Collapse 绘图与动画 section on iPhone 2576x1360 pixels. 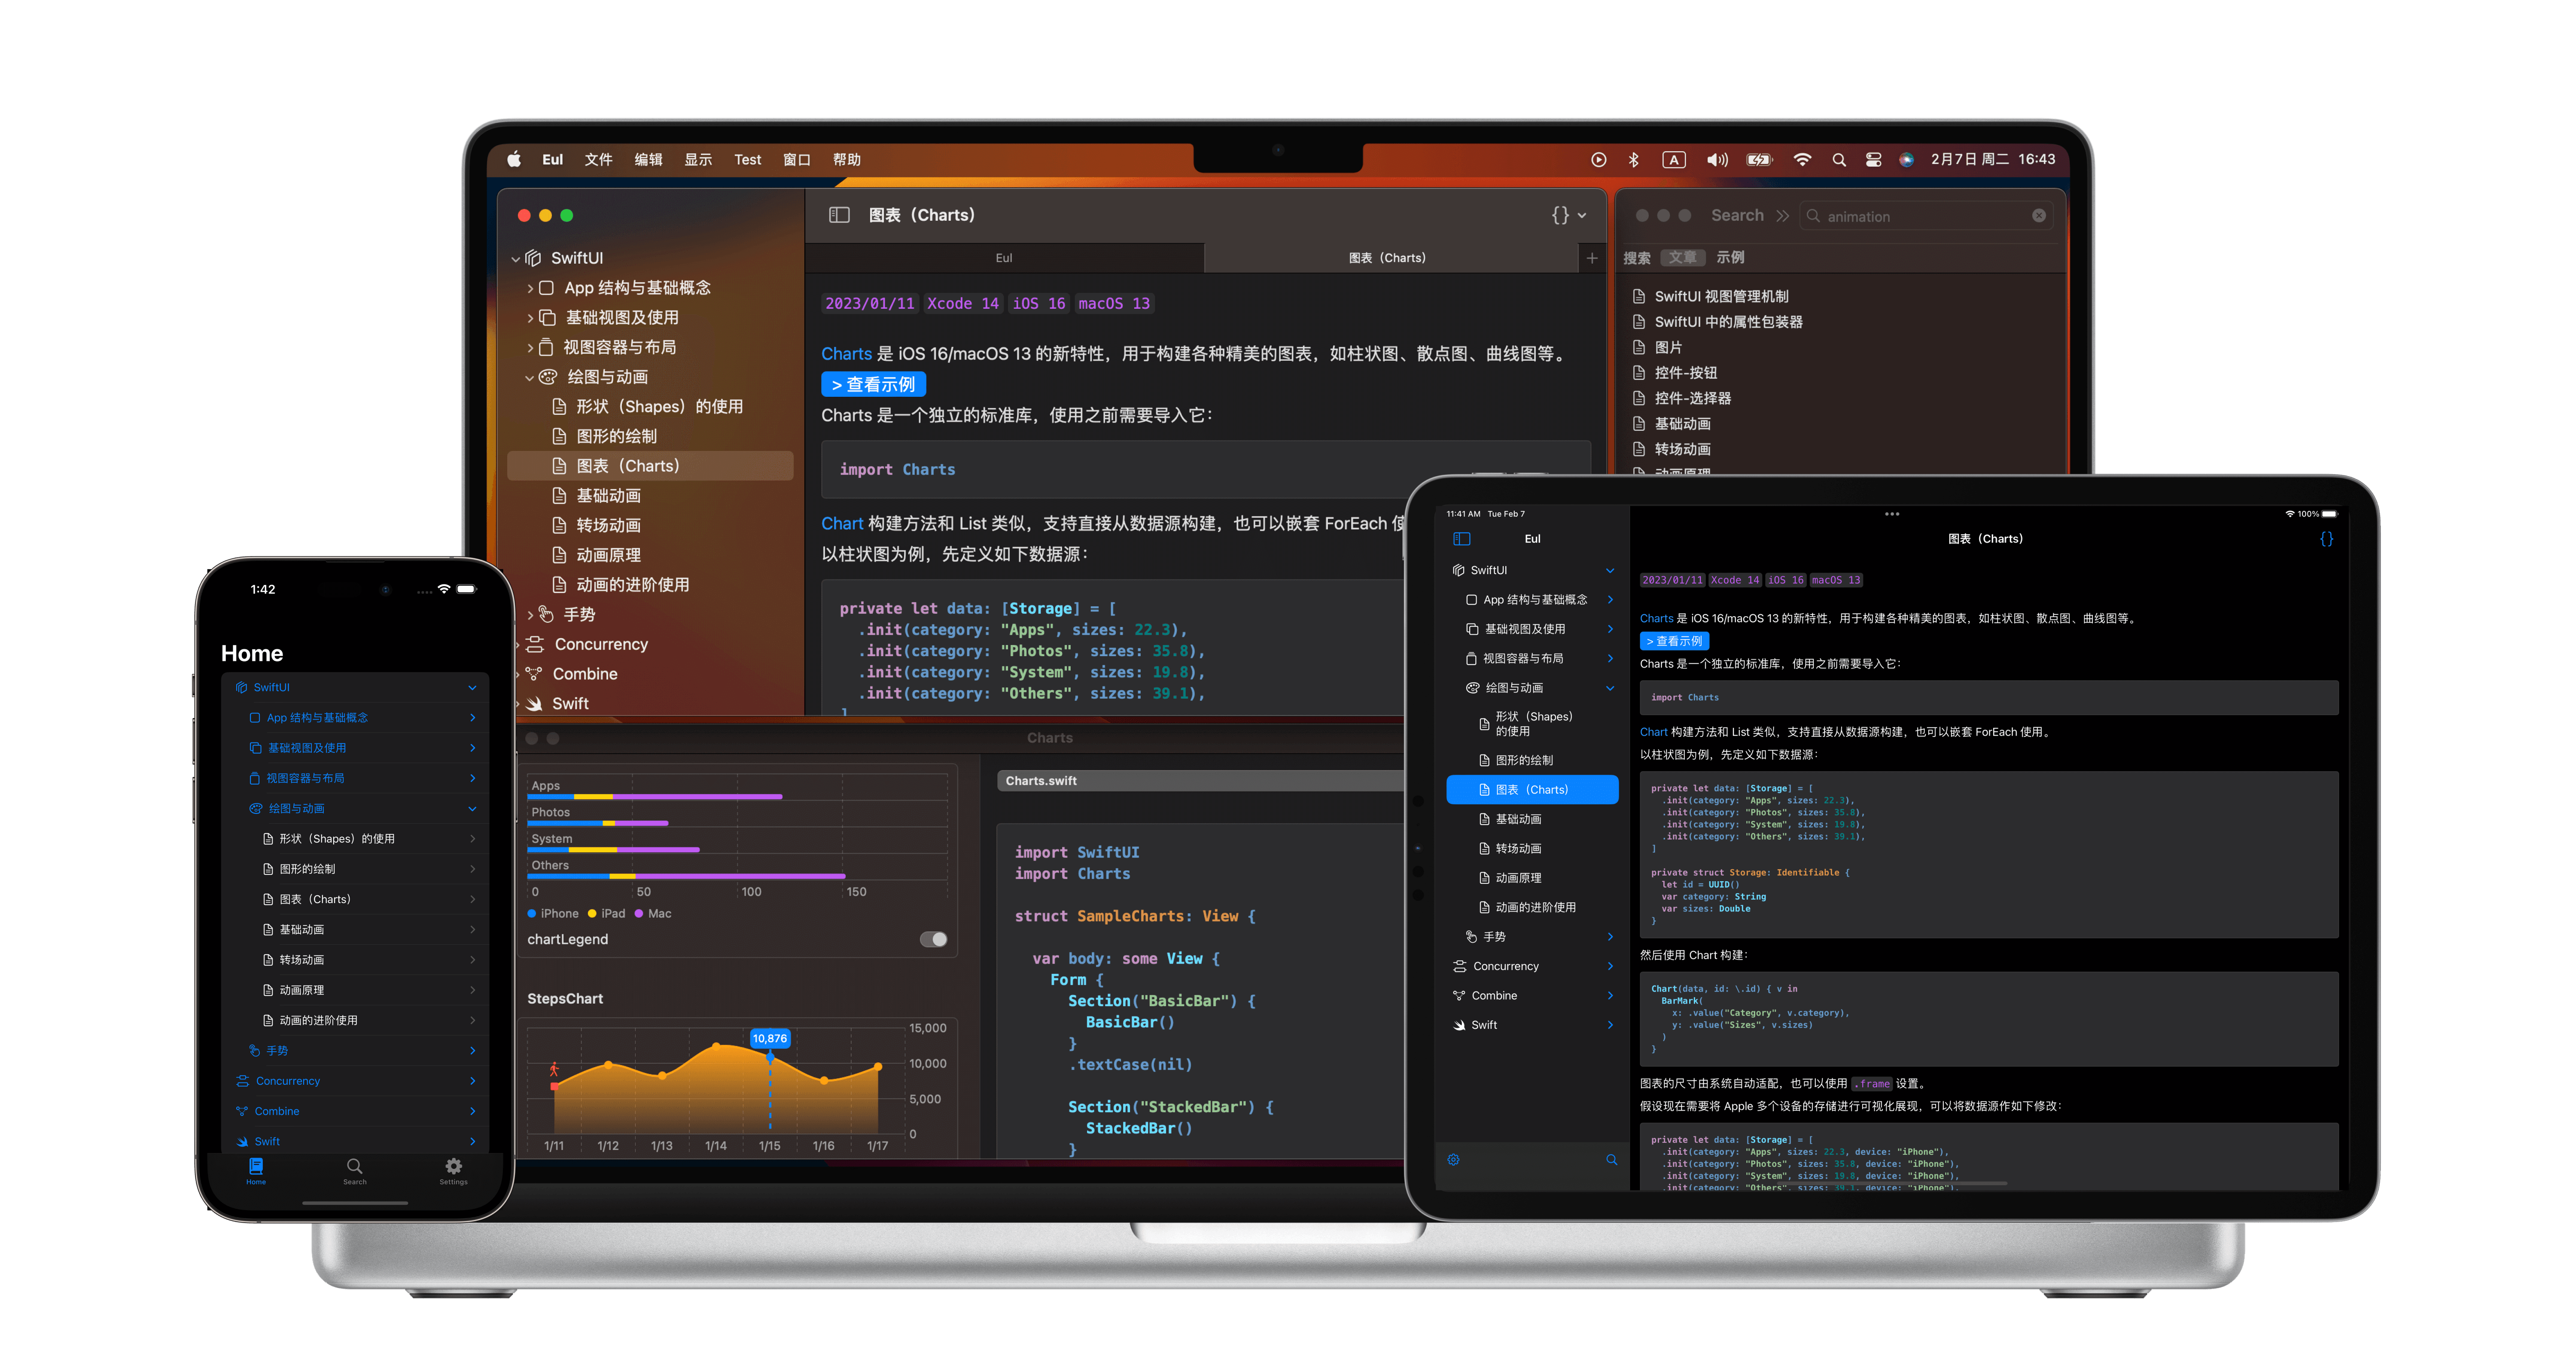point(472,809)
